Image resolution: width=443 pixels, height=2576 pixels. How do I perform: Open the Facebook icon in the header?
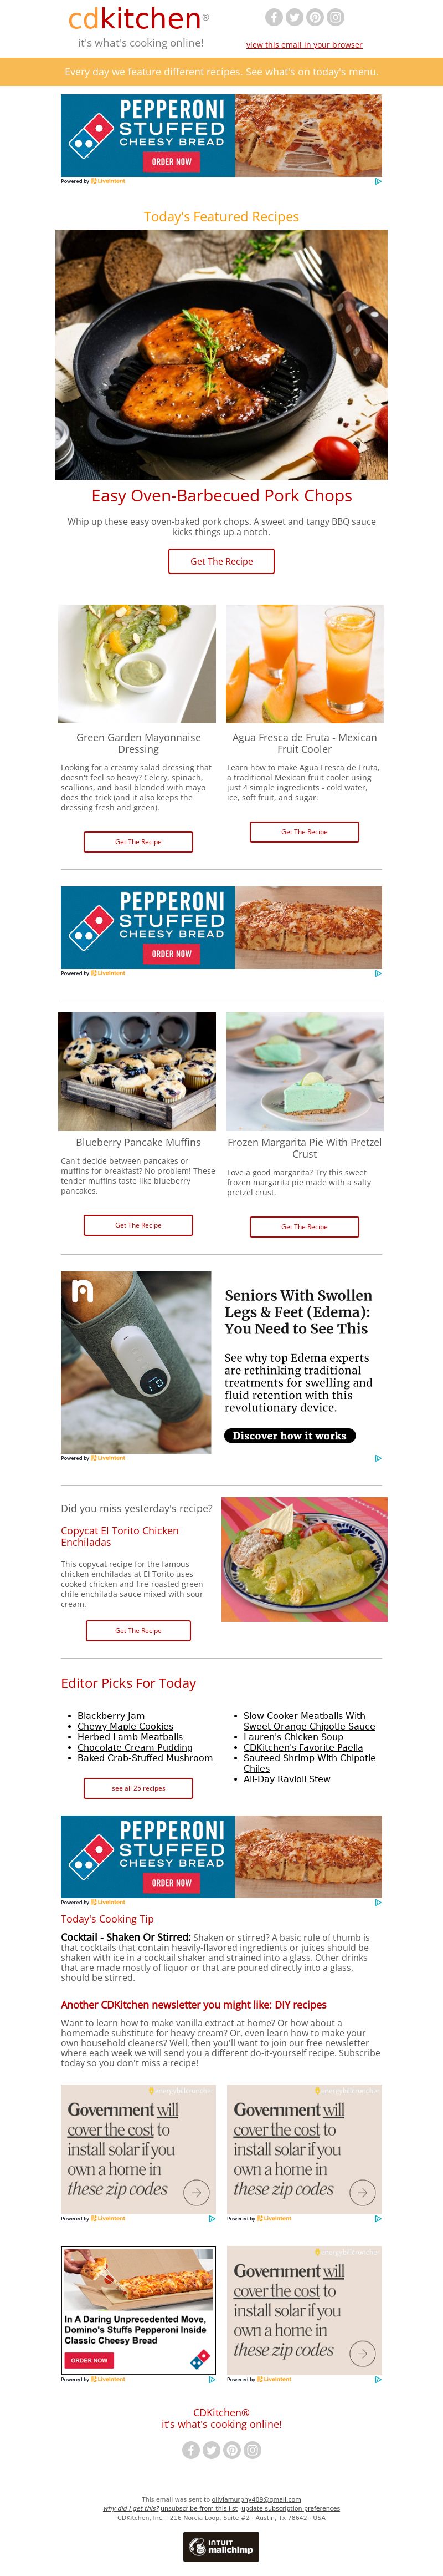(x=274, y=17)
